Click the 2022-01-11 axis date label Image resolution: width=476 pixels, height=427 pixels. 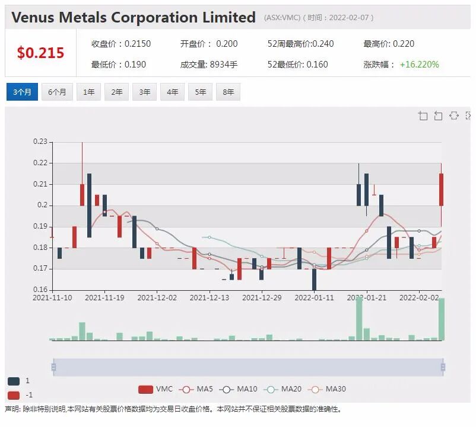click(314, 298)
